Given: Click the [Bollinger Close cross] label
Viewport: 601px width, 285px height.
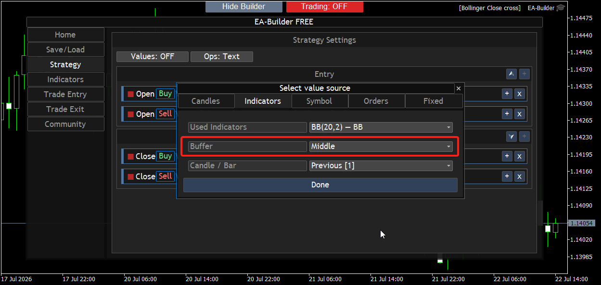Looking at the screenshot, I should (x=489, y=8).
